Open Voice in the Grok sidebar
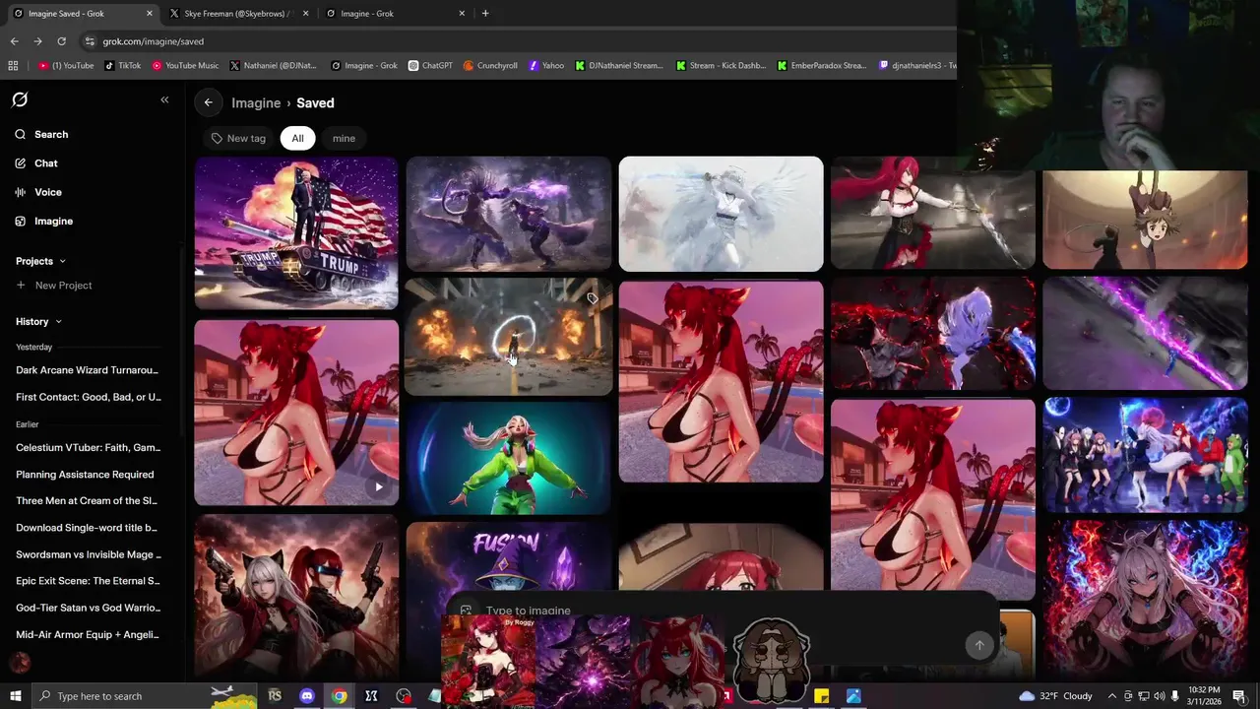Screen dimensions: 1260x709 click(x=48, y=192)
